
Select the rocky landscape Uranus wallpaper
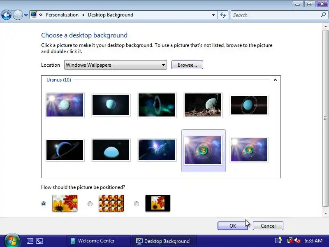coord(203,105)
